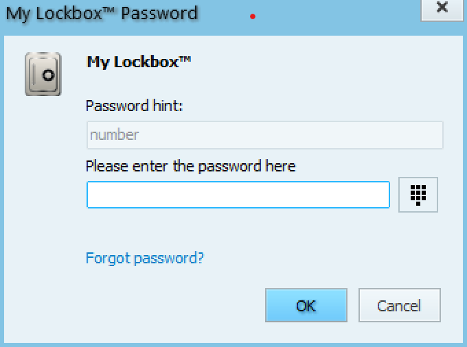Click the vault icon left of the heading
The height and width of the screenshot is (347, 467).
click(x=43, y=74)
